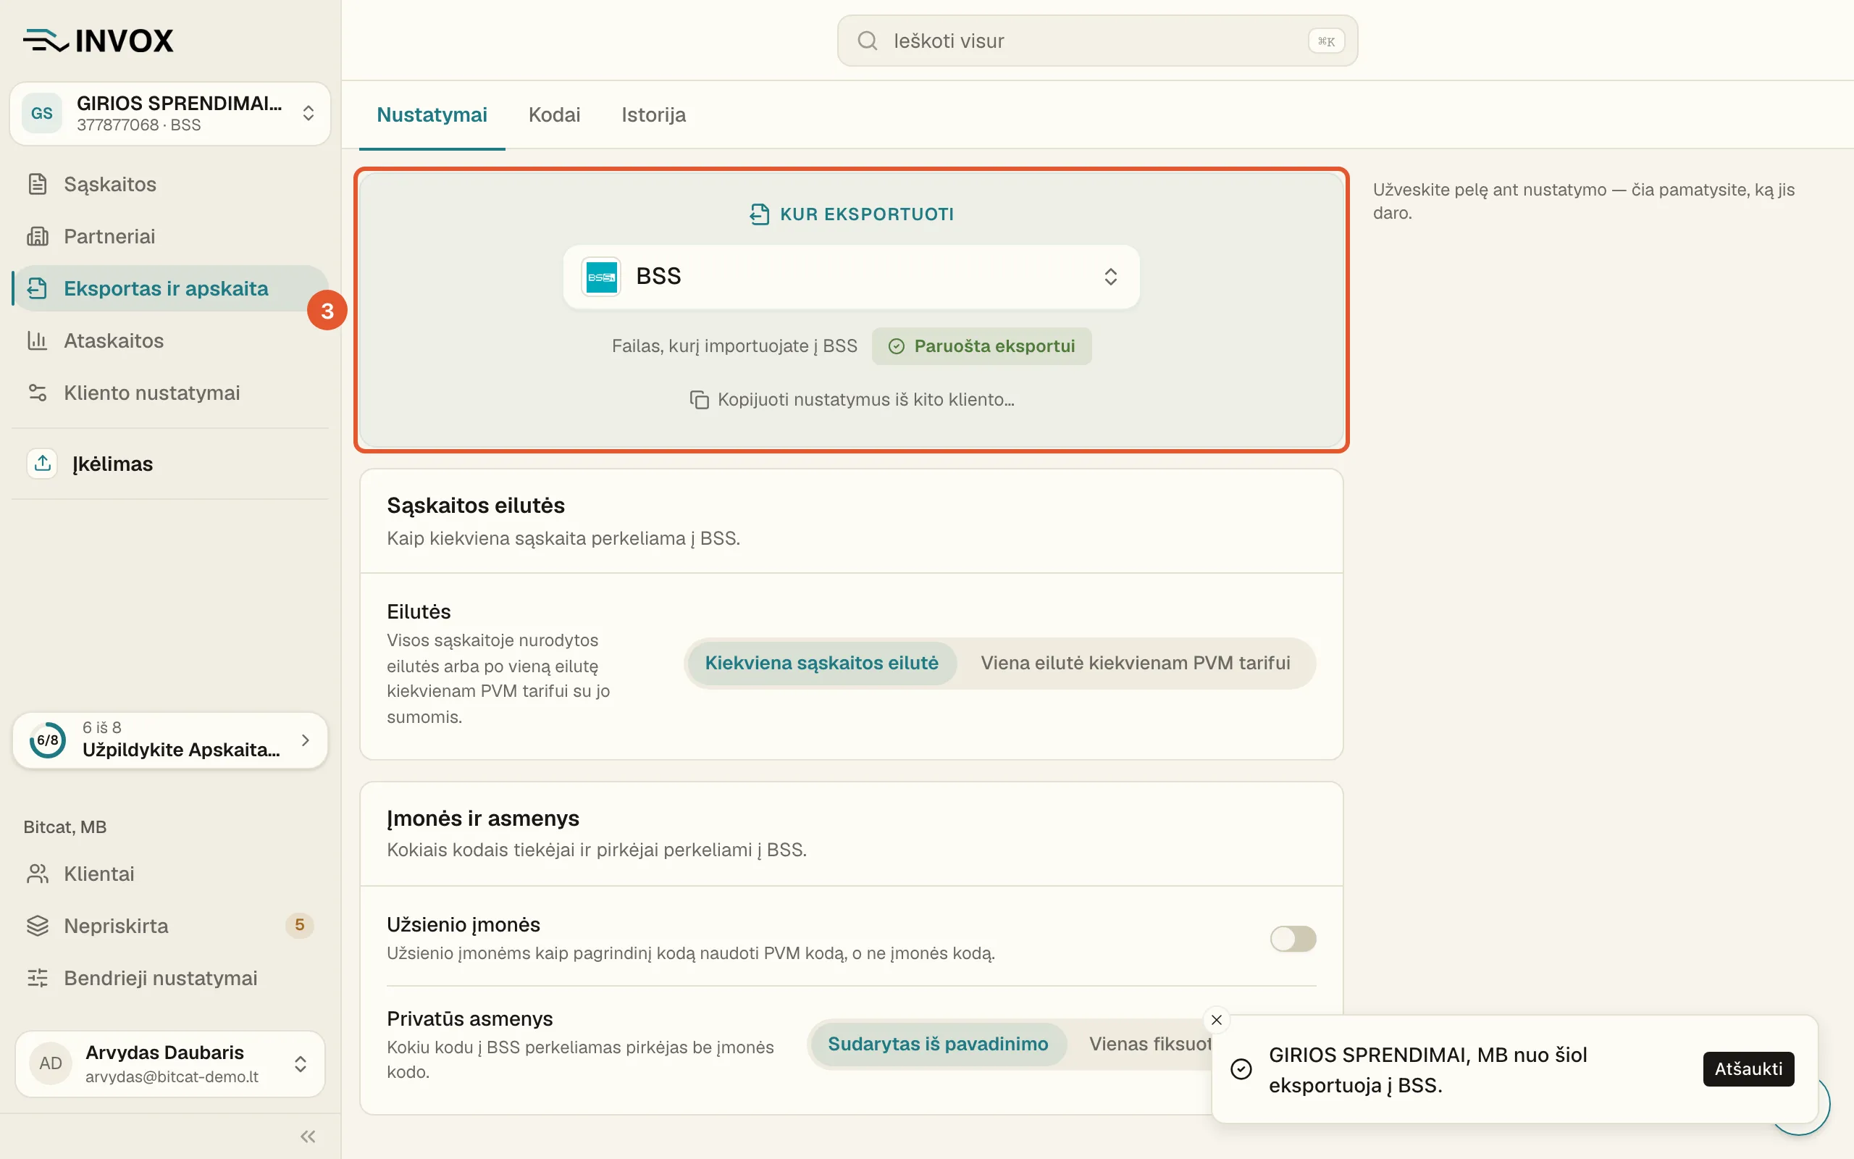Viewport: 1854px width, 1159px height.
Task: Open the BSS export target dropdown
Action: pos(851,277)
